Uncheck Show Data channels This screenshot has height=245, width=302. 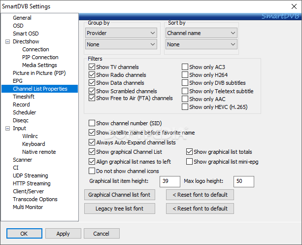pos(92,83)
